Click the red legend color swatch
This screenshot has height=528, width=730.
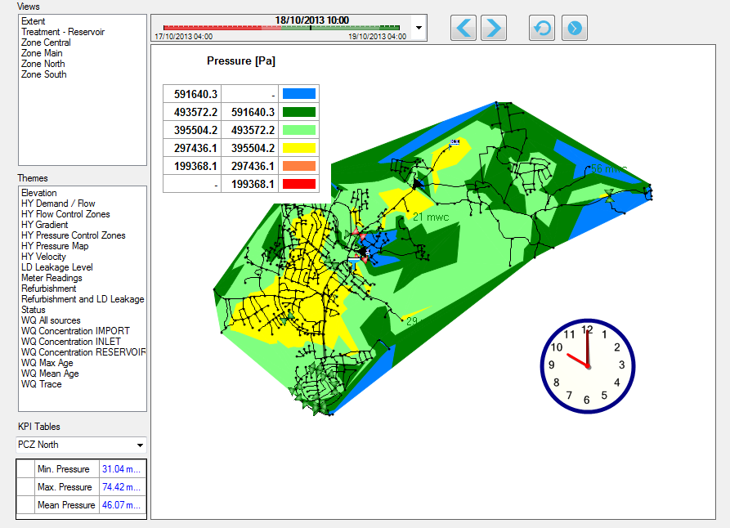[x=298, y=184]
